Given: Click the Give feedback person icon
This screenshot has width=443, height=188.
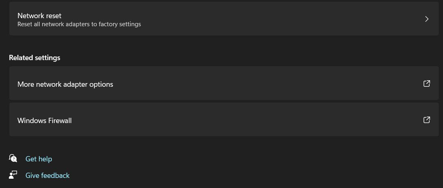Looking at the screenshot, I should pos(13,175).
